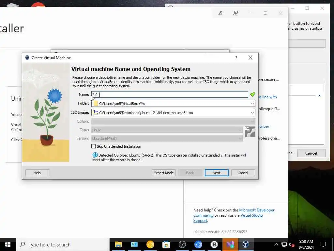The width and height of the screenshot is (334, 251).
Task: Click the ISO Image path text field
Action: [x=173, y=112]
